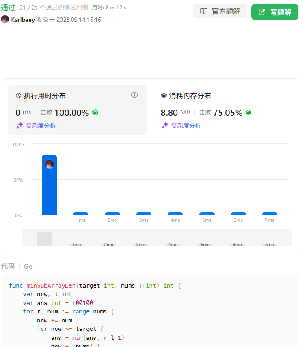Click the tall 0ms bar in chart
Viewport: 302px width, 347px height.
(x=49, y=185)
